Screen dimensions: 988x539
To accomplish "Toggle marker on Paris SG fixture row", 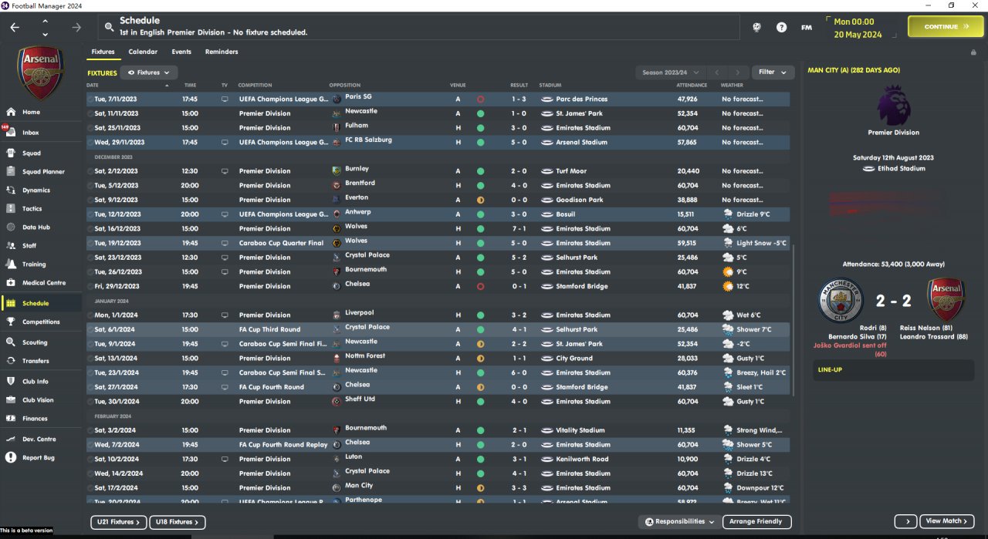I will click(90, 99).
